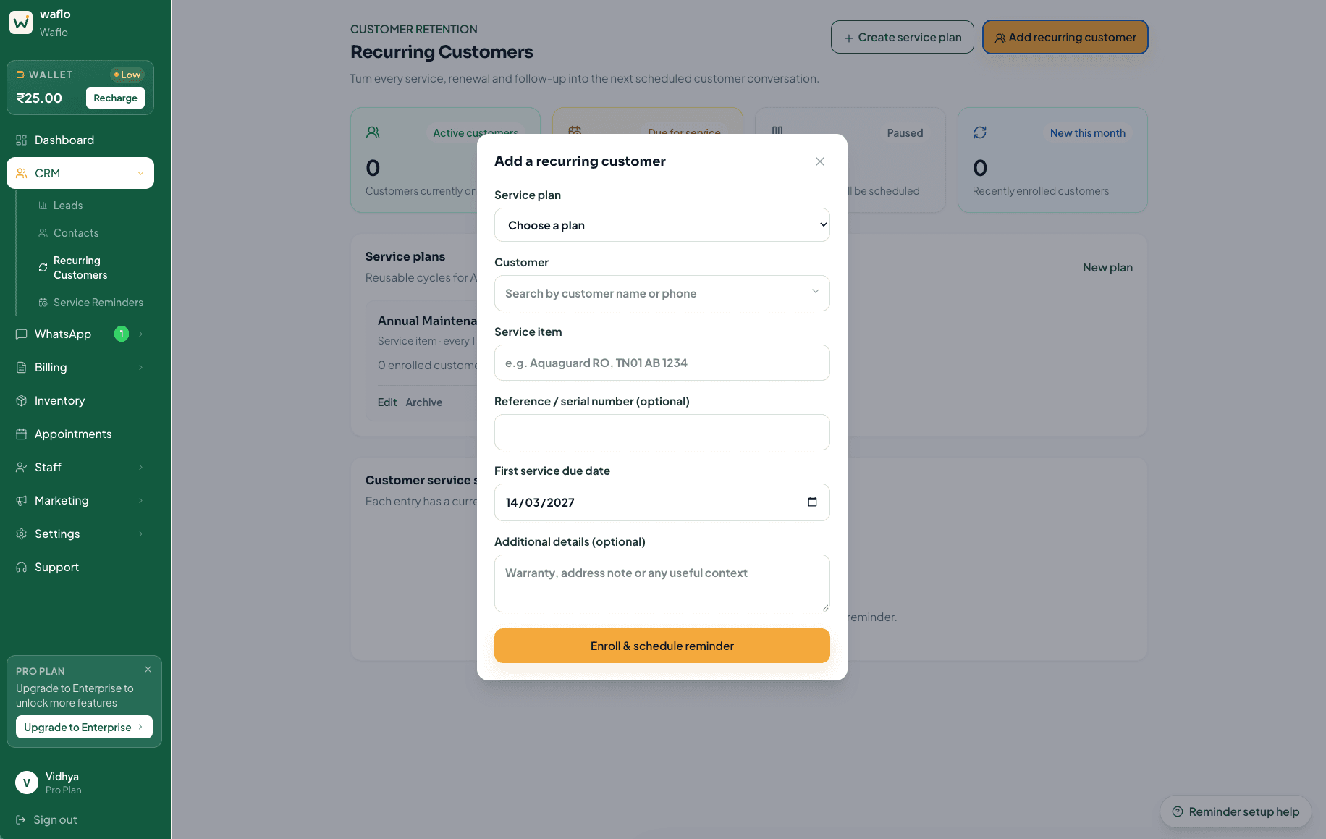Click the Vidhya avatar circle
Viewport: 1326px width, 839px height.
point(27,783)
